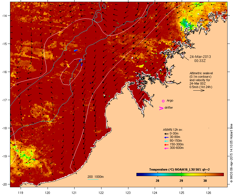Click the latitude label -19
This screenshot has height=195, width=235.
[4, 156]
